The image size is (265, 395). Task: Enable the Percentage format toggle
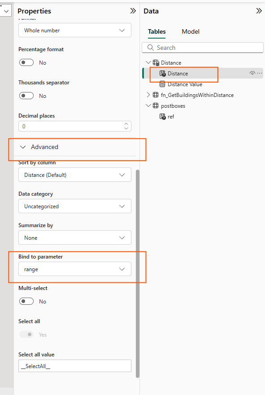(x=26, y=62)
